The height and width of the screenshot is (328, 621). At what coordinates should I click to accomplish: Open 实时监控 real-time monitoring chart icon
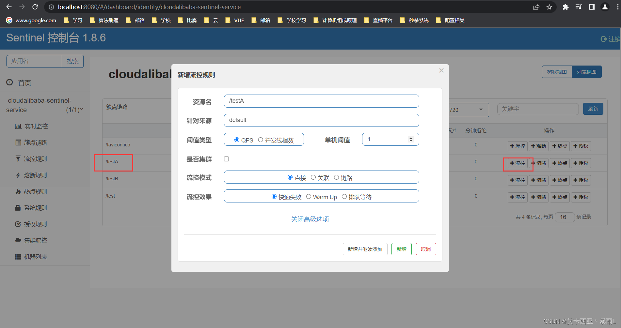pos(18,126)
